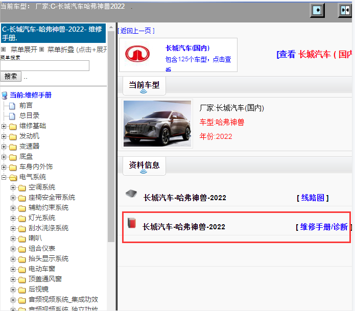Screen dimensions: 355x311
Task: Expand the 空调系统 subfolder node
Action: pos(13,187)
